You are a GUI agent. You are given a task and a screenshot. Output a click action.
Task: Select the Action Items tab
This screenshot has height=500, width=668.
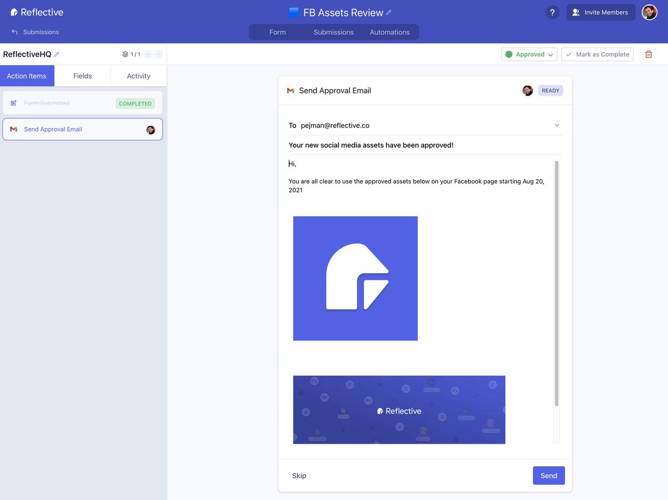pos(27,76)
